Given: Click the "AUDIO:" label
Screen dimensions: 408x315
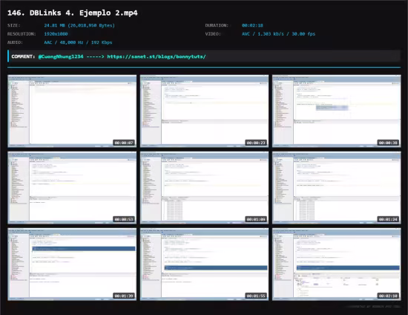Looking at the screenshot, I should pyautogui.click(x=15, y=42).
